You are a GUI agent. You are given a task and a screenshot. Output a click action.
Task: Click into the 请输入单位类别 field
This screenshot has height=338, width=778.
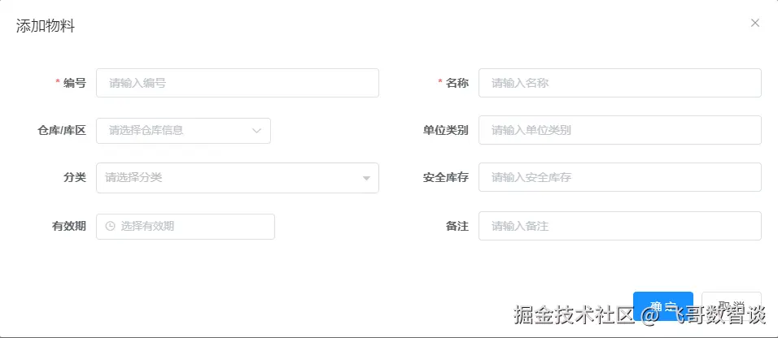(619, 130)
